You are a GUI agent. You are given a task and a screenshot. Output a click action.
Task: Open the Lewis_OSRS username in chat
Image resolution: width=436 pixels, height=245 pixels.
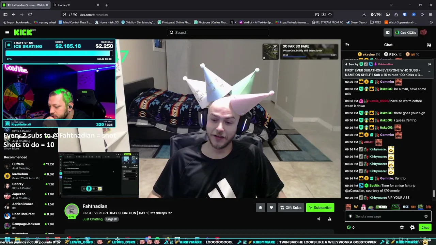[x=379, y=101]
